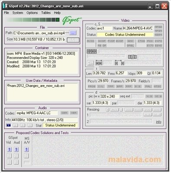Click the Pics/s value 29.970

103,81
